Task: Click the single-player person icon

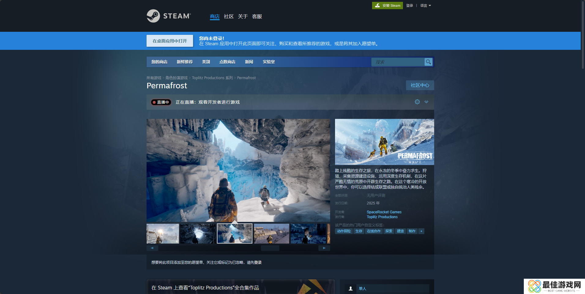Action: point(351,288)
